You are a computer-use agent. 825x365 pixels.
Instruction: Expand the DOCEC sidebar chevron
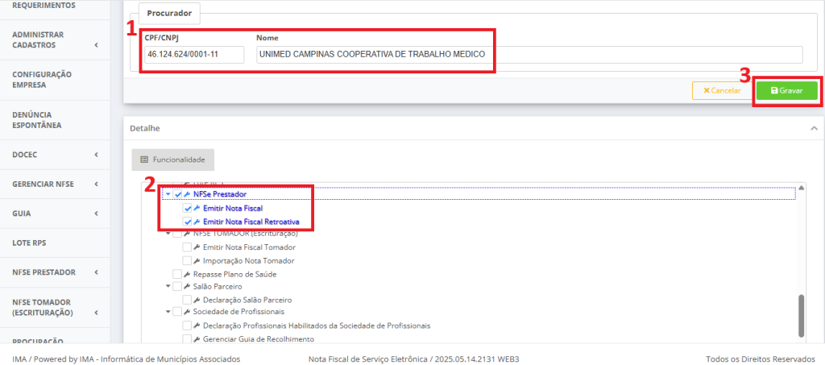tap(97, 155)
